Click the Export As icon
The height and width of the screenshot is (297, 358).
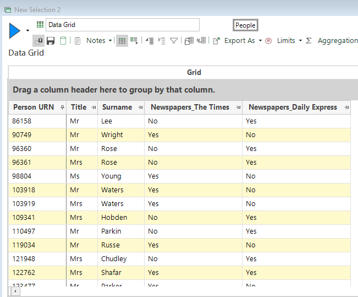(216, 41)
